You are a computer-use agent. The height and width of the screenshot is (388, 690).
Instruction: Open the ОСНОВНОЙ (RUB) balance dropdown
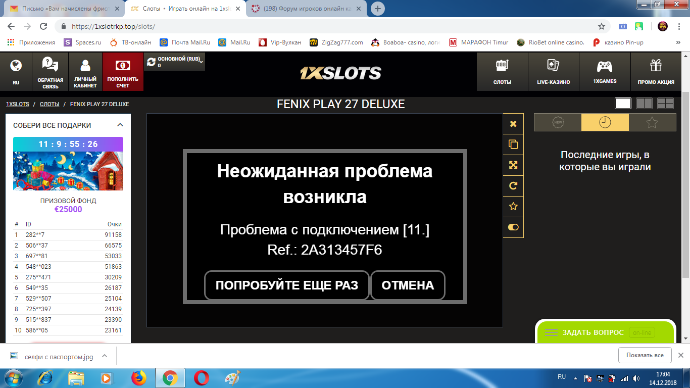pyautogui.click(x=176, y=62)
